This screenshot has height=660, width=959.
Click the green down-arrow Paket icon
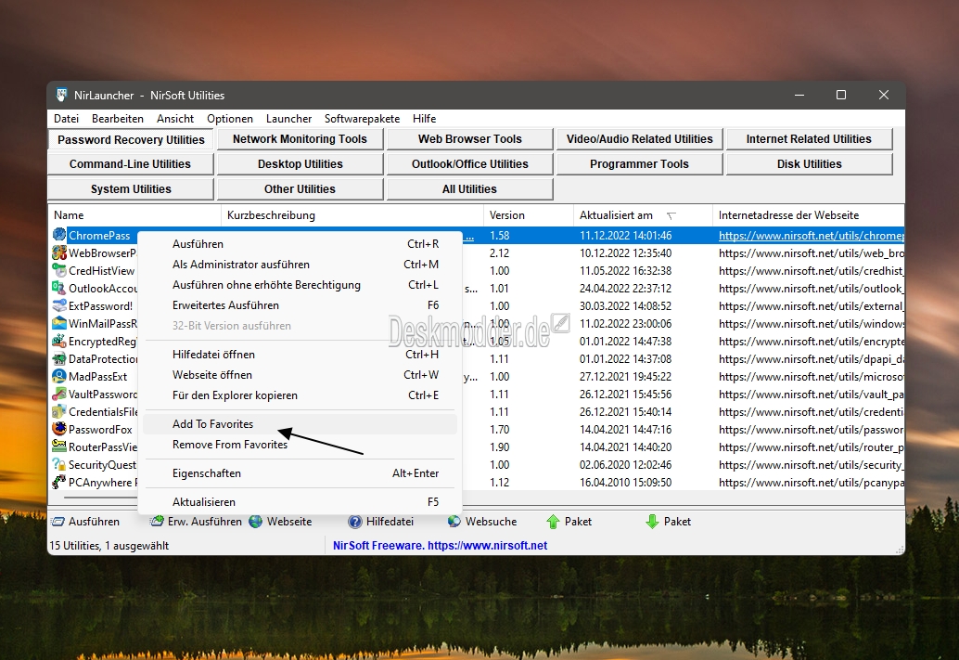(x=652, y=522)
